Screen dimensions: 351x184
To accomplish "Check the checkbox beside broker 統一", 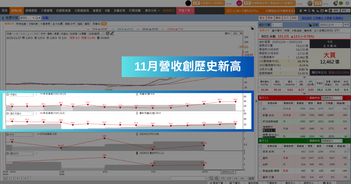I will (x=260, y=108).
